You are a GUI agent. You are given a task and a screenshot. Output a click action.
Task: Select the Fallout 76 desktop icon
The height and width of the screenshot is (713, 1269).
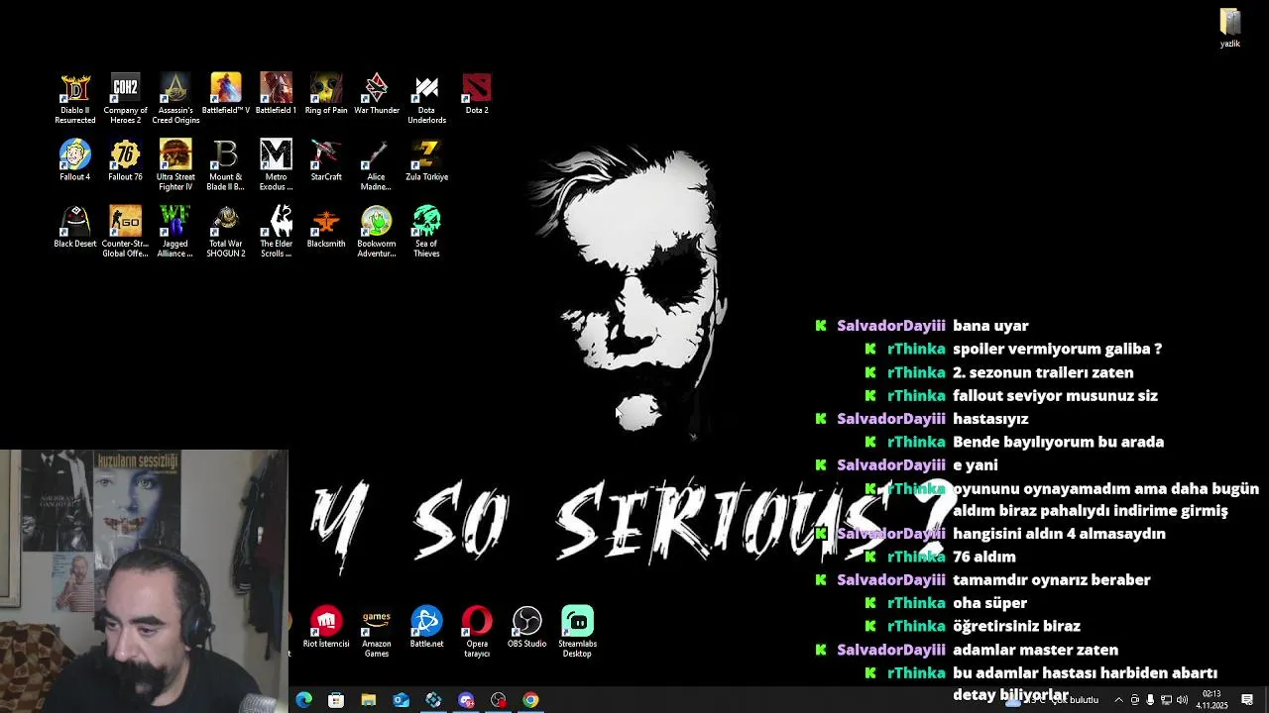(x=125, y=160)
